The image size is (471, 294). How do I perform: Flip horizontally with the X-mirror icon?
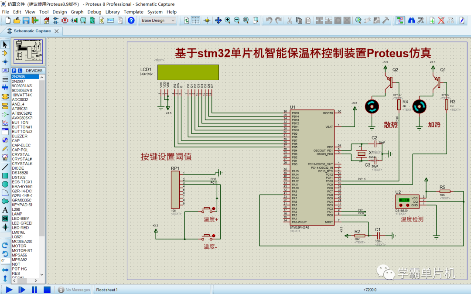[x=5, y=270]
